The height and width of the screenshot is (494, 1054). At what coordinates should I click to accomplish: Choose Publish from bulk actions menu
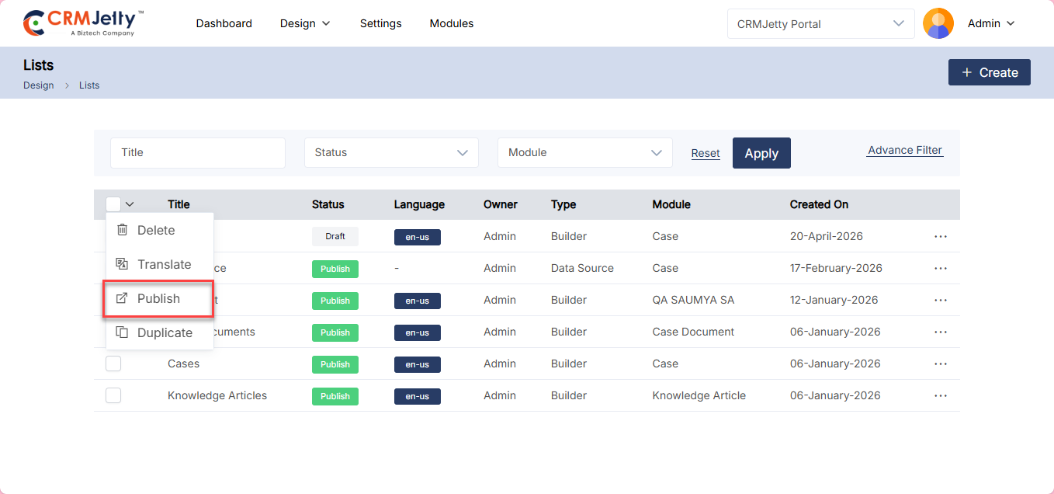(x=158, y=299)
